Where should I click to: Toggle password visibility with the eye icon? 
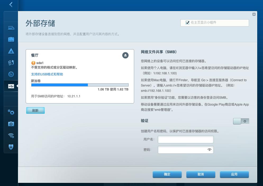pos(209,149)
